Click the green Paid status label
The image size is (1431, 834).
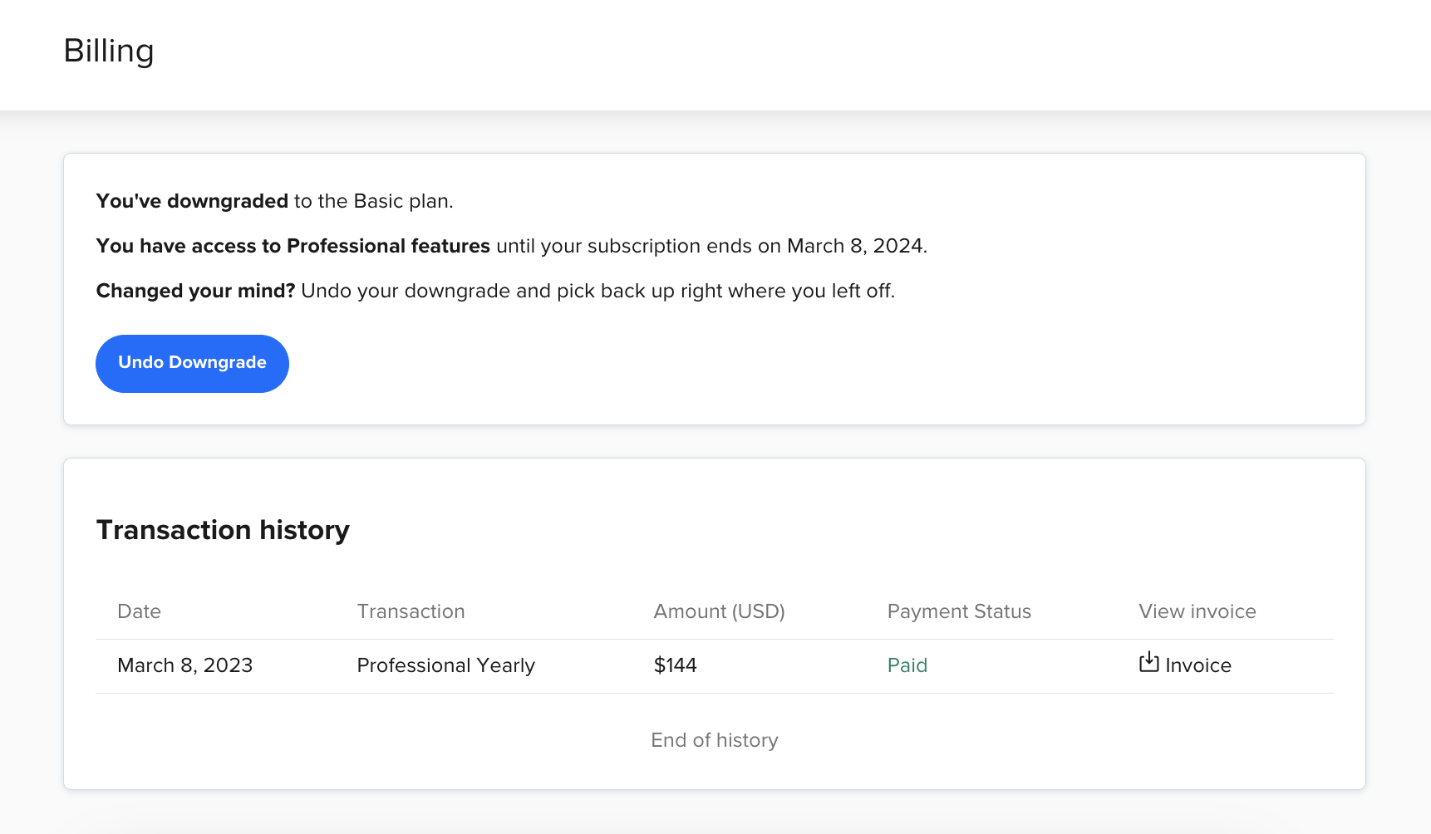[907, 665]
